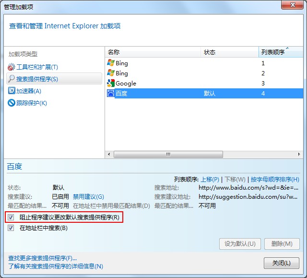Click the horizontal scrollbar thumb

[x=168, y=154]
